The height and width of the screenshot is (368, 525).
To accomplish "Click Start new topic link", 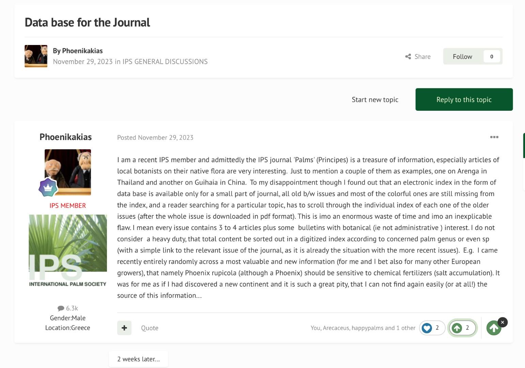I will point(375,99).
